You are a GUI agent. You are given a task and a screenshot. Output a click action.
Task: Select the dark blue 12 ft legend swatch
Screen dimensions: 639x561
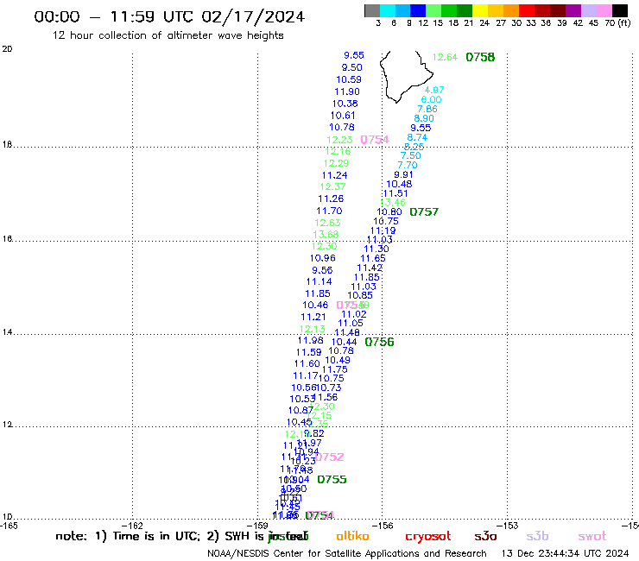click(x=418, y=10)
